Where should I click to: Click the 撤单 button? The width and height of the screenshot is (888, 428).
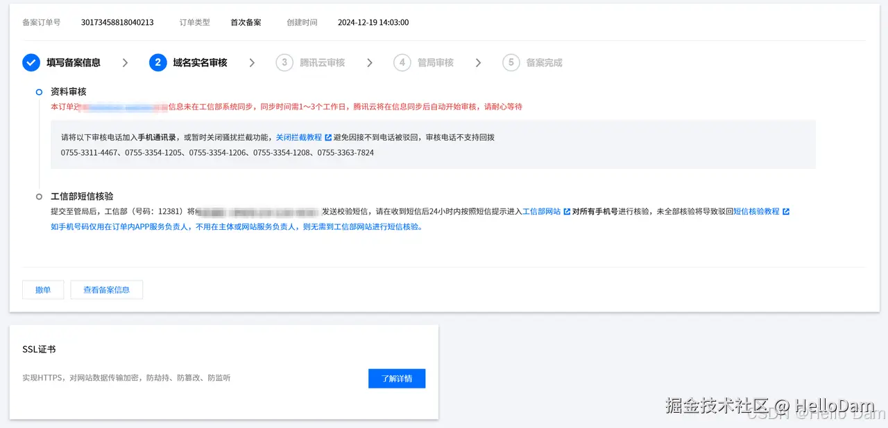[42, 289]
